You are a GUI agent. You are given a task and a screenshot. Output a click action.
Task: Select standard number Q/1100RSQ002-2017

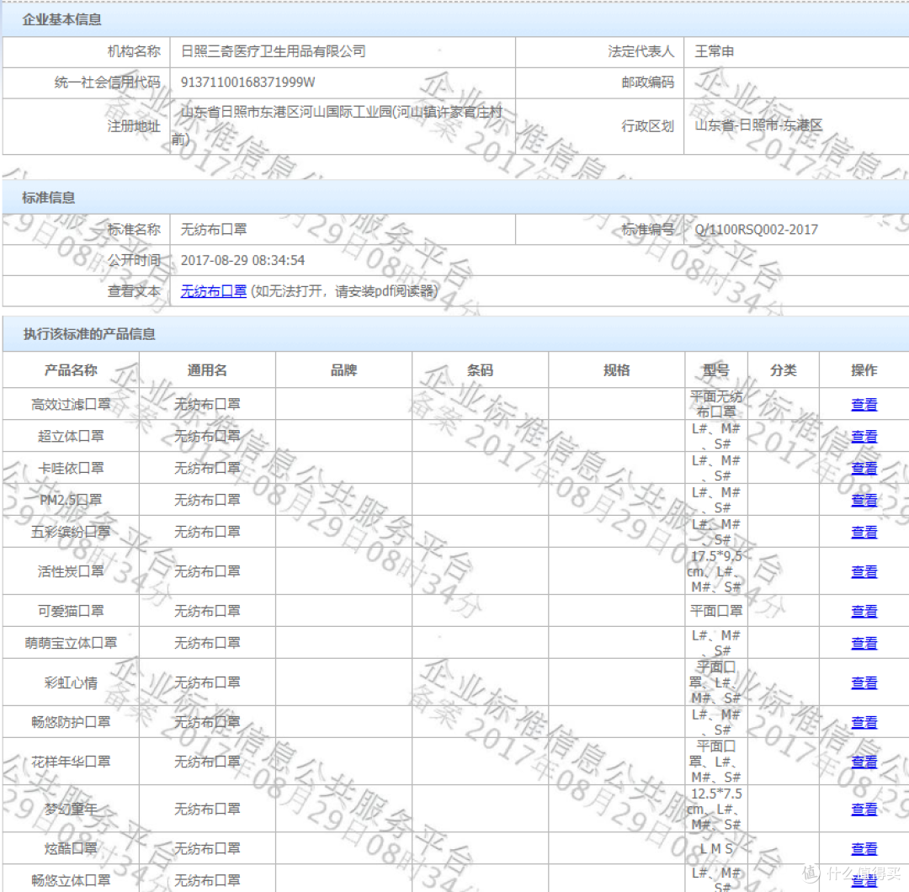(756, 230)
